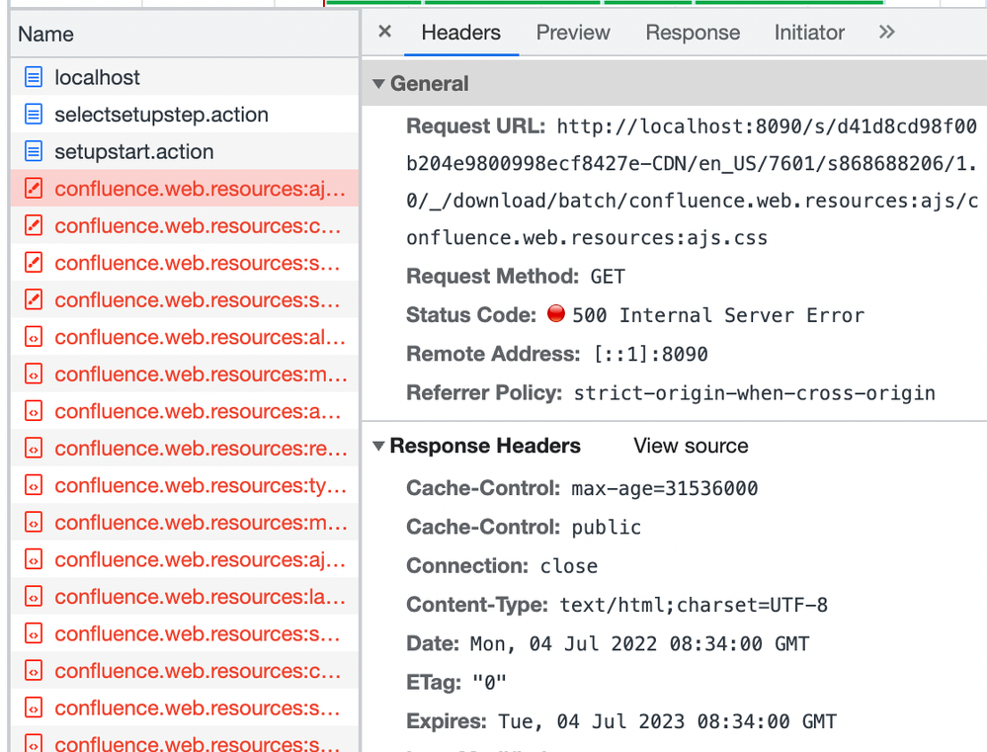Collapse the General section
The height and width of the screenshot is (752, 987).
tap(378, 84)
